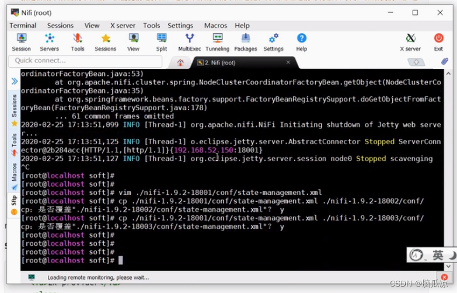The height and width of the screenshot is (293, 457).
Task: Maximize the Nifi (root) window
Action: pyautogui.click(x=415, y=12)
